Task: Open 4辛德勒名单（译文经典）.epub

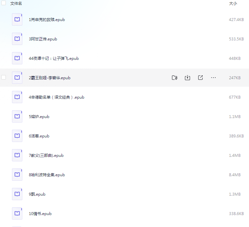Action: click(x=56, y=97)
